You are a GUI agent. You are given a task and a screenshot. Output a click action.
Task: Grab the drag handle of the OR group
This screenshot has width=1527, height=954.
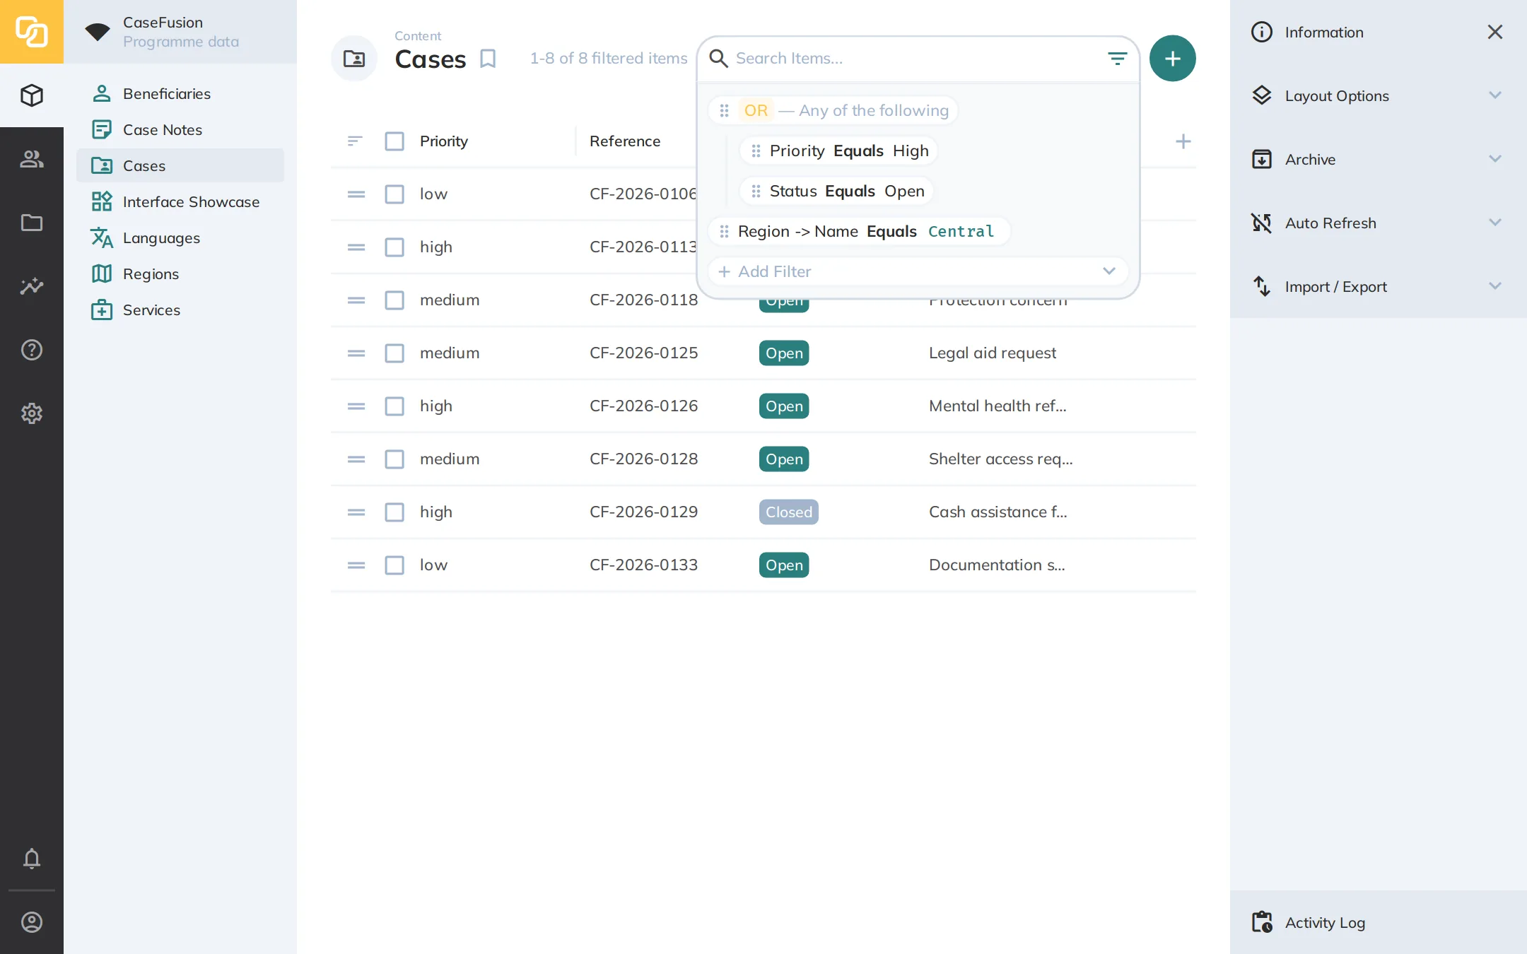click(724, 111)
